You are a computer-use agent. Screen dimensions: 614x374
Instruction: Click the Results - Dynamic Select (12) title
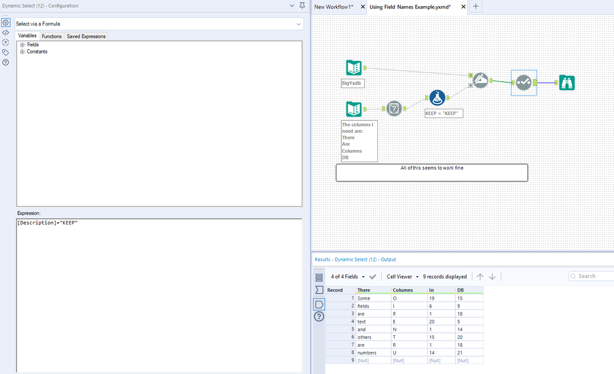pos(355,260)
